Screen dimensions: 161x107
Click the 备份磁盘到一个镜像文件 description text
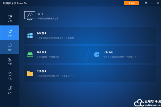pyautogui.click(x=49, y=57)
